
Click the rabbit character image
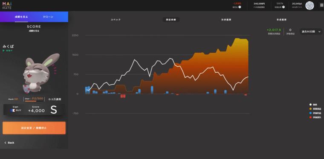click(x=41, y=73)
